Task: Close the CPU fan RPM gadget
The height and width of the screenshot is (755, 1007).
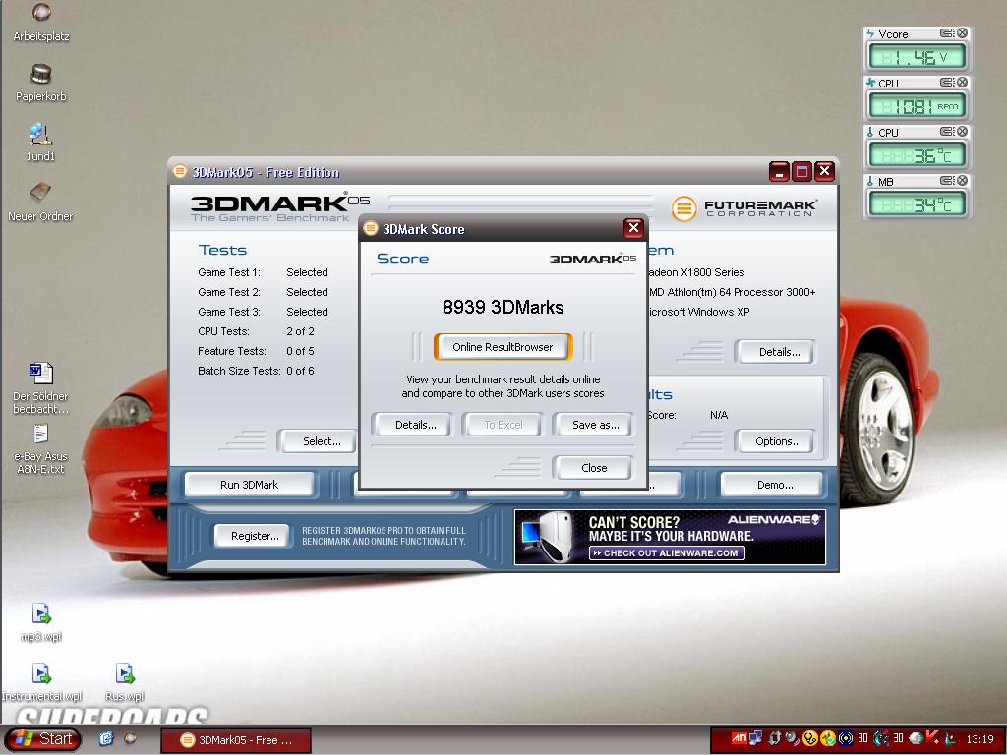Action: pos(962,83)
